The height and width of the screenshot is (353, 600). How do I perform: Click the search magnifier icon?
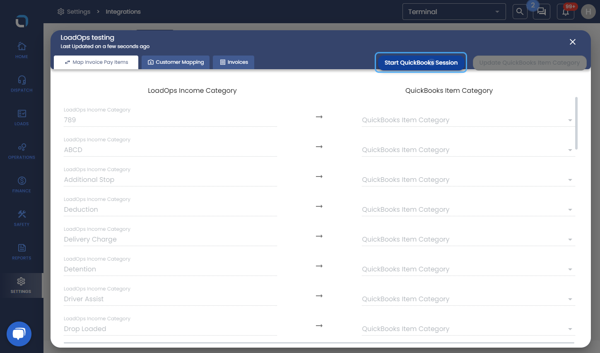[x=520, y=12]
